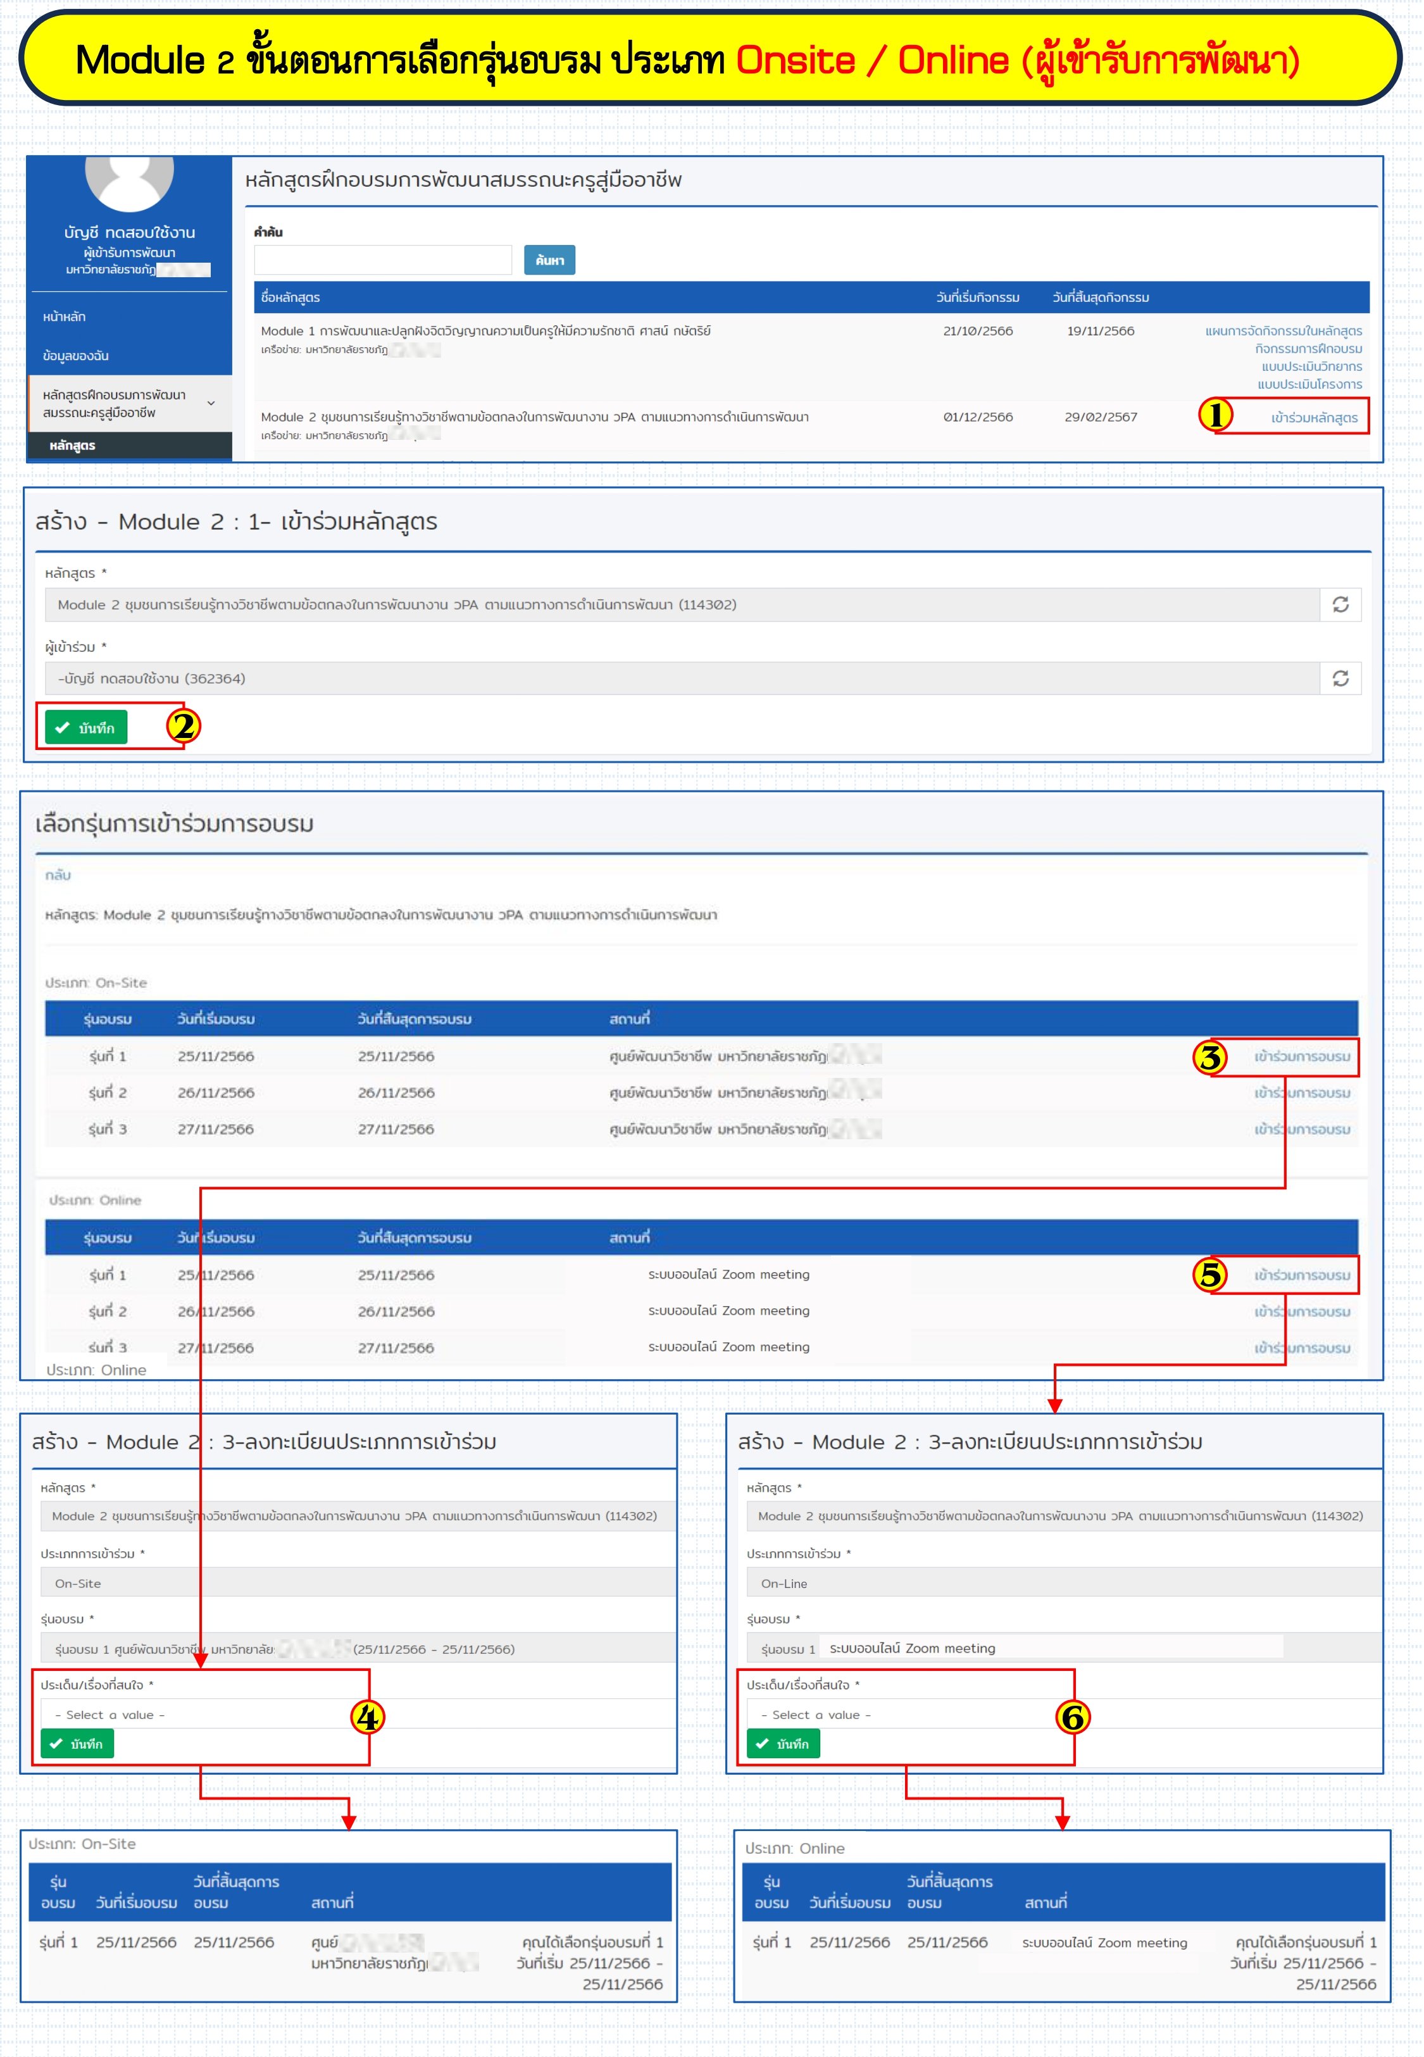Click the blue ค้นหา search button
Viewport: 1424px width, 2057px height.
[549, 259]
